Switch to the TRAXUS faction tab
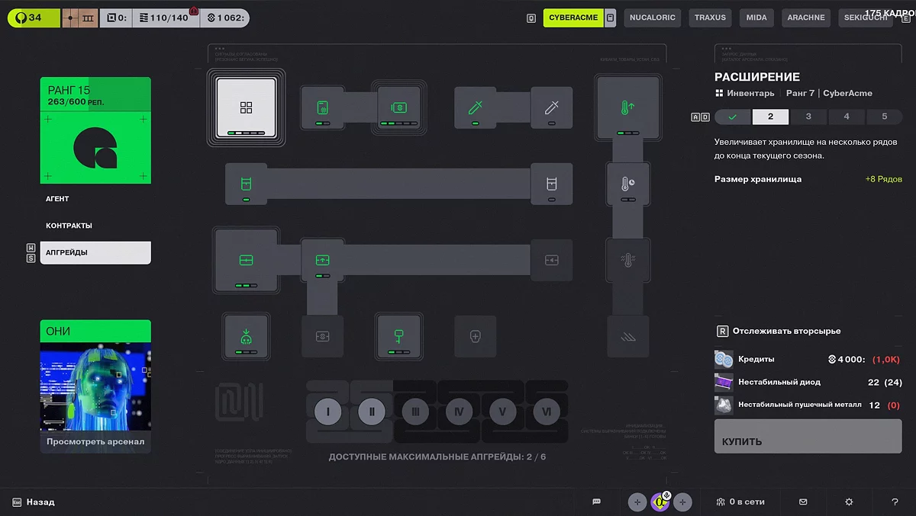 coord(710,18)
